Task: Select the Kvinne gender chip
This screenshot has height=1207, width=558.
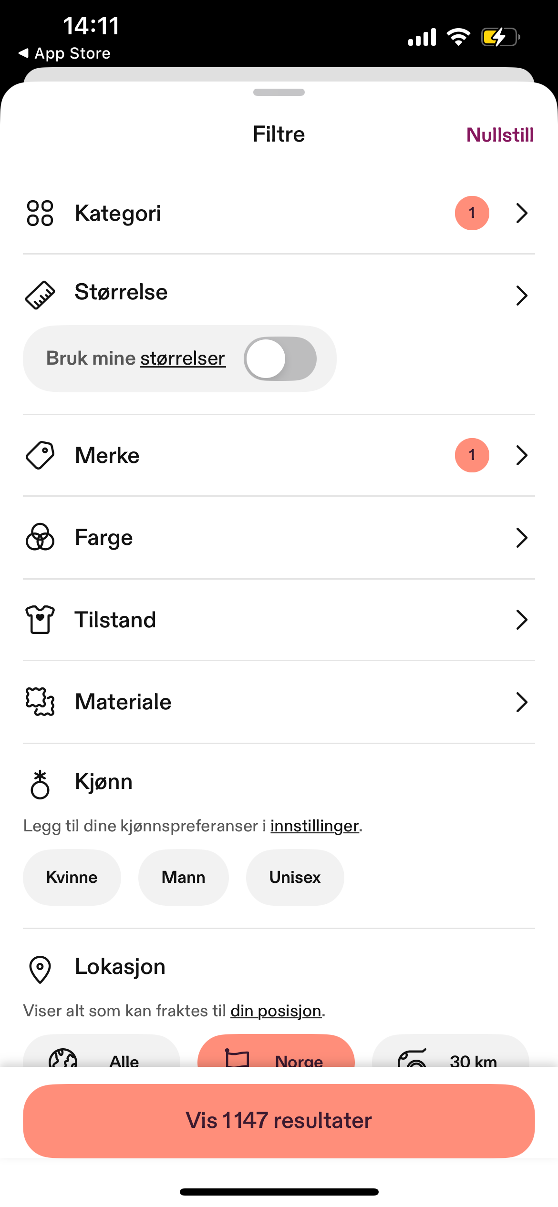Action: coord(72,877)
